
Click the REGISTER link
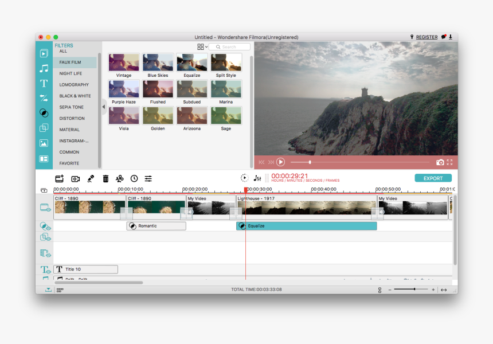click(x=426, y=36)
